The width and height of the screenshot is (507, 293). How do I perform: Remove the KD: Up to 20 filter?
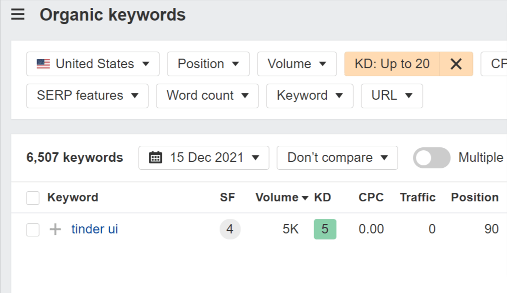click(x=456, y=64)
